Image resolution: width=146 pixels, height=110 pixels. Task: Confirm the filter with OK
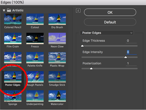point(110,12)
